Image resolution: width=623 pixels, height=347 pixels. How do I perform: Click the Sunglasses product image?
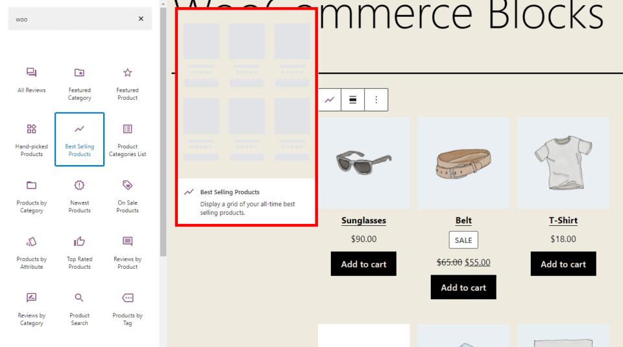pos(363,163)
